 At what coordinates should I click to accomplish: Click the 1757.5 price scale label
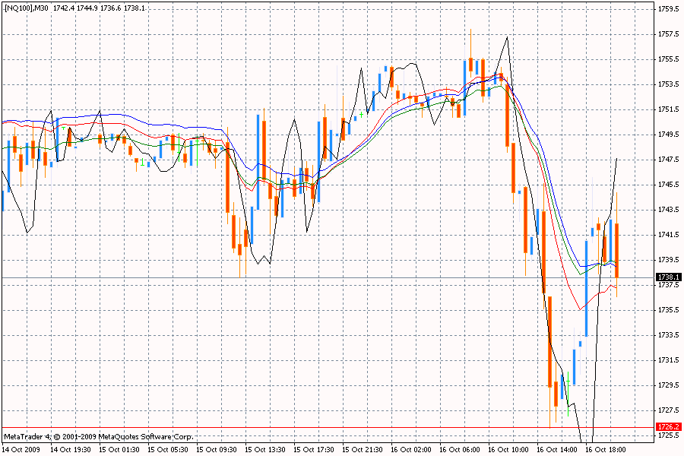(x=669, y=33)
